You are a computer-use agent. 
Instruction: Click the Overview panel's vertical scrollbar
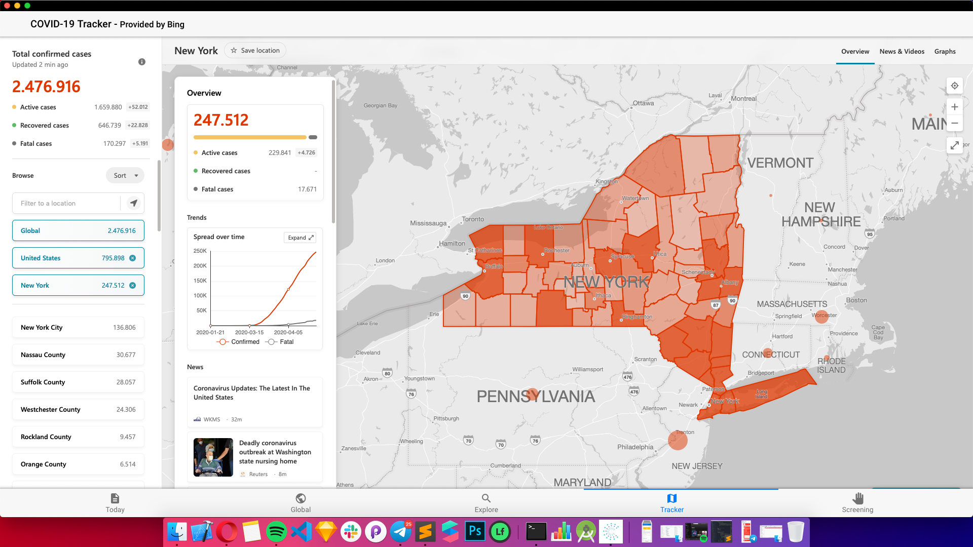333,152
